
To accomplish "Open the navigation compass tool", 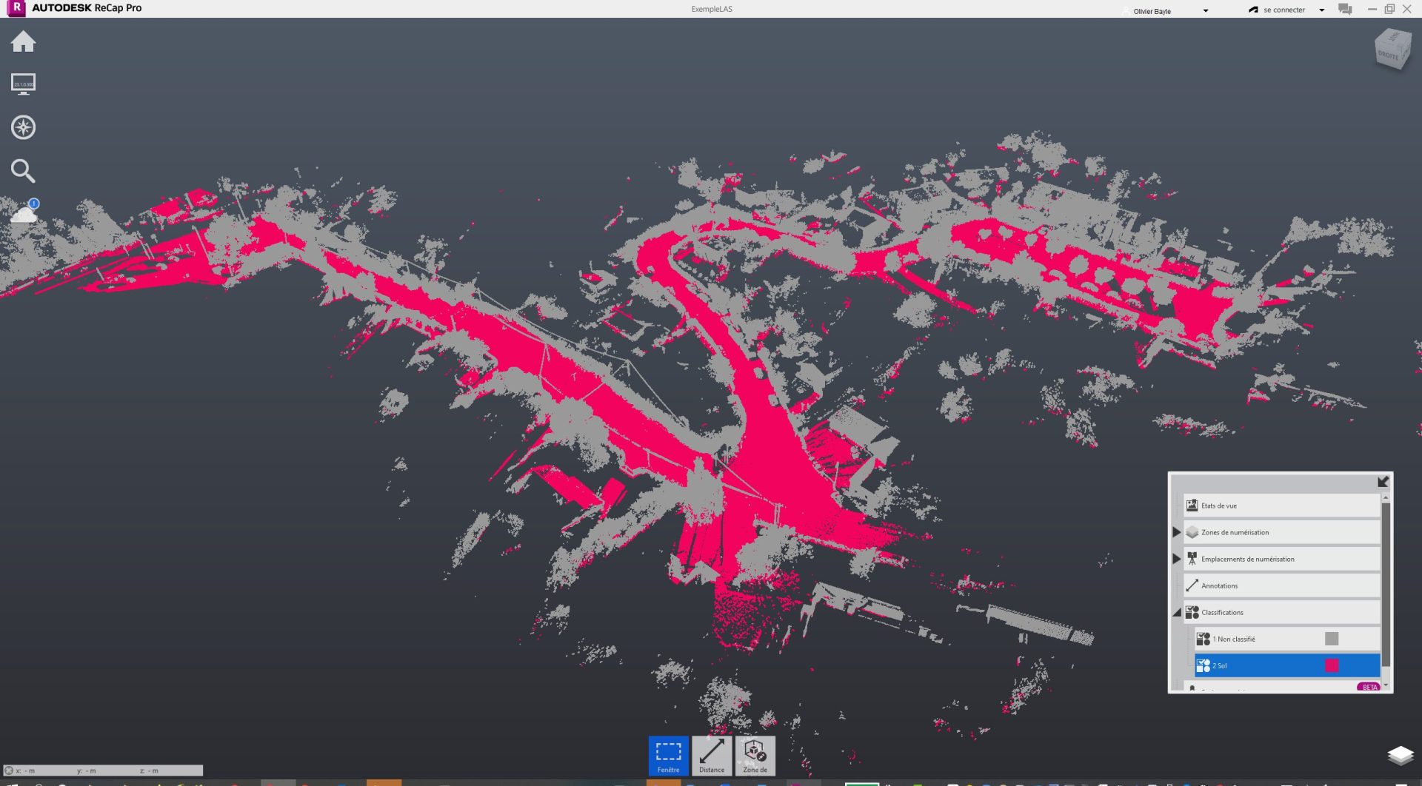I will click(x=24, y=127).
